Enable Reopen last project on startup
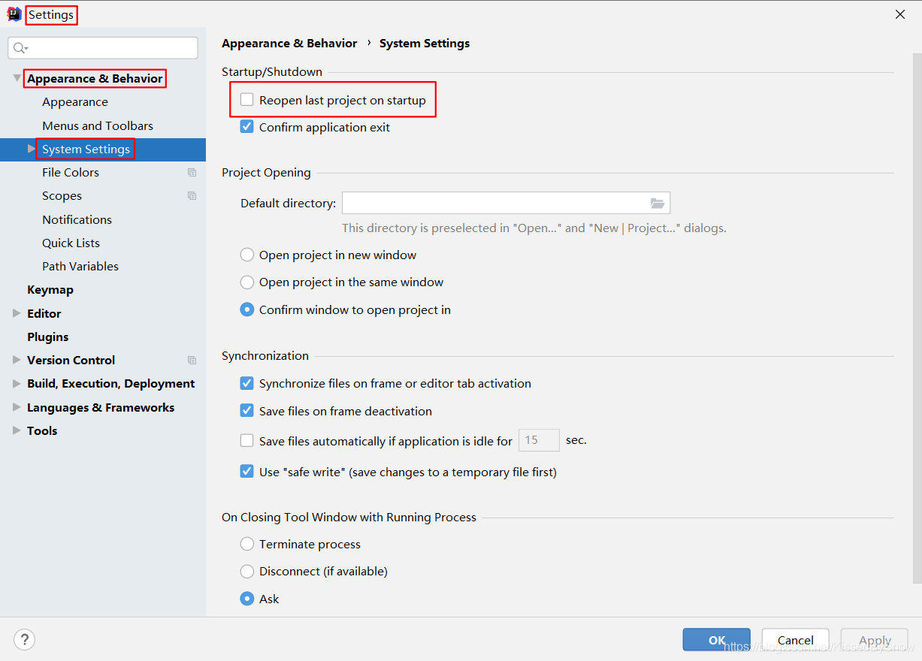The height and width of the screenshot is (661, 922). coord(247,100)
